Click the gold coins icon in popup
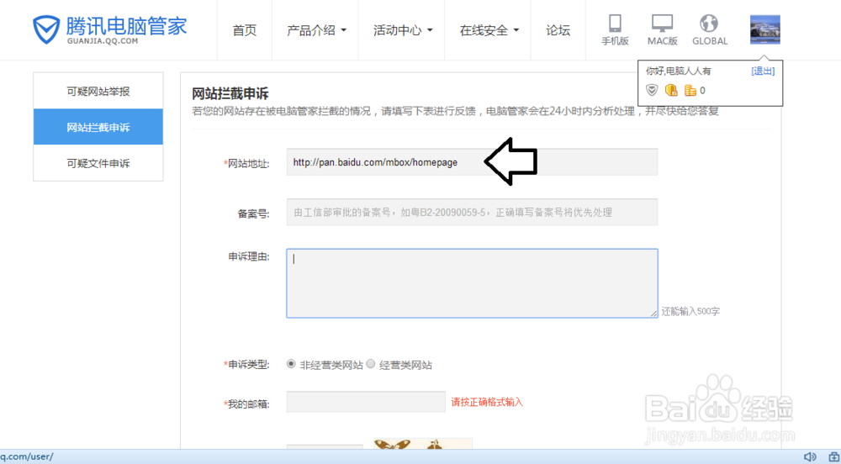841x464 pixels. click(690, 90)
